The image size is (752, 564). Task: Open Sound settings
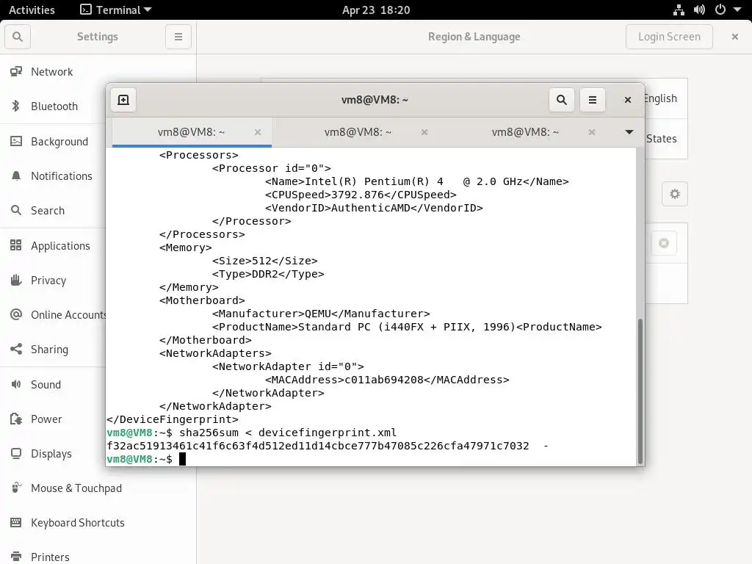point(53,385)
